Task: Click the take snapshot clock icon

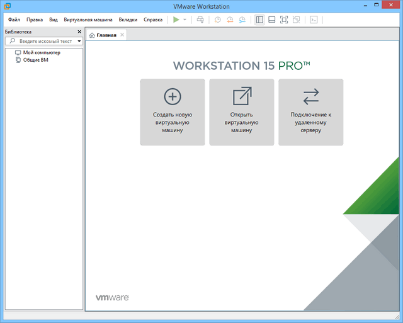Action: [218, 20]
